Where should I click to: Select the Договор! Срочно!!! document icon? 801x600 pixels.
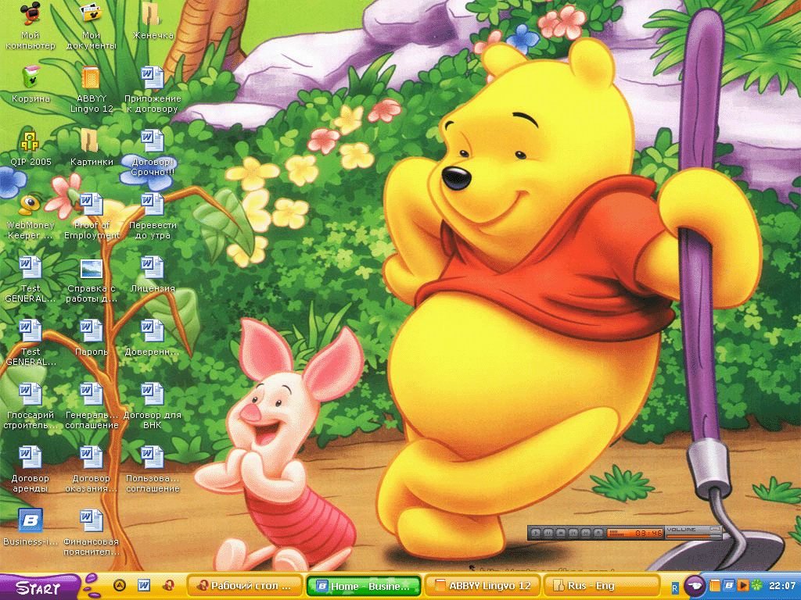153,152
